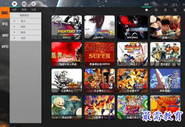Select the 格斗 label in sidebar
This screenshot has height=127, width=185.
click(23, 21)
